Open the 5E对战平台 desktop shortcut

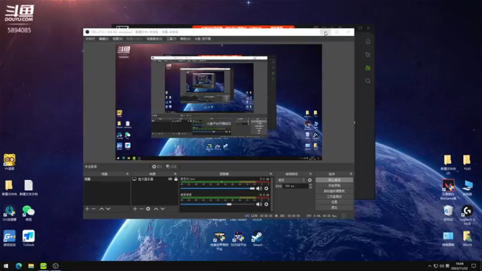[239, 239]
